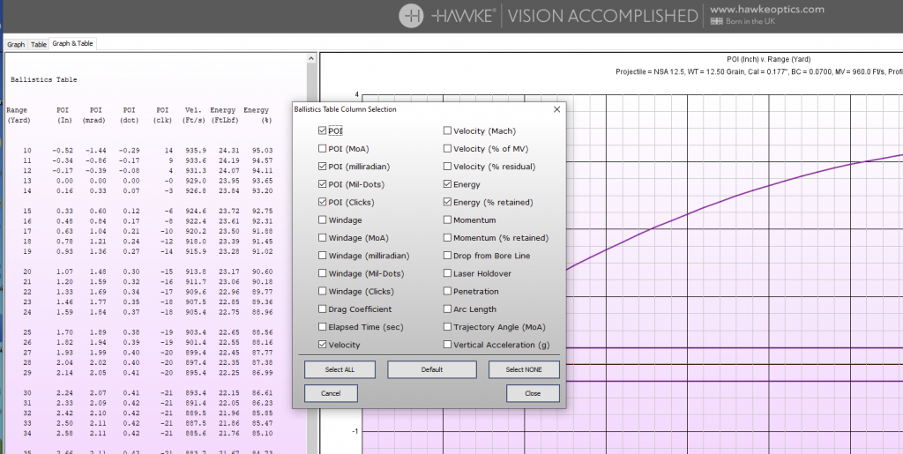The height and width of the screenshot is (454, 903).
Task: Switch to the Graph tab
Action: 16,44
